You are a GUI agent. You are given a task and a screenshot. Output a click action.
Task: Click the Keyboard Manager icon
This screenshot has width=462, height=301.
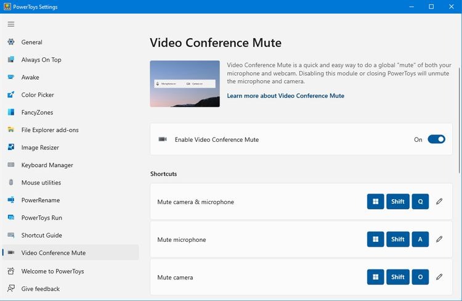[11, 165]
